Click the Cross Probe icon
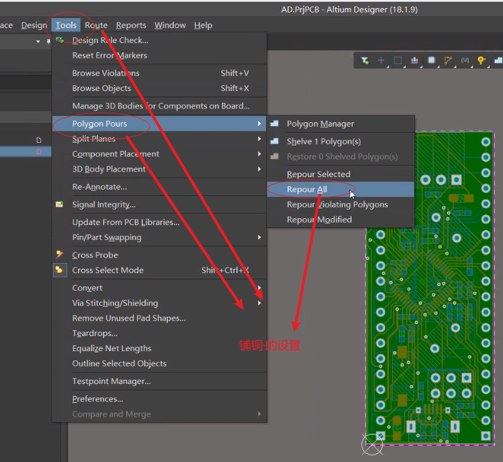This screenshot has height=462, width=503. [x=60, y=255]
